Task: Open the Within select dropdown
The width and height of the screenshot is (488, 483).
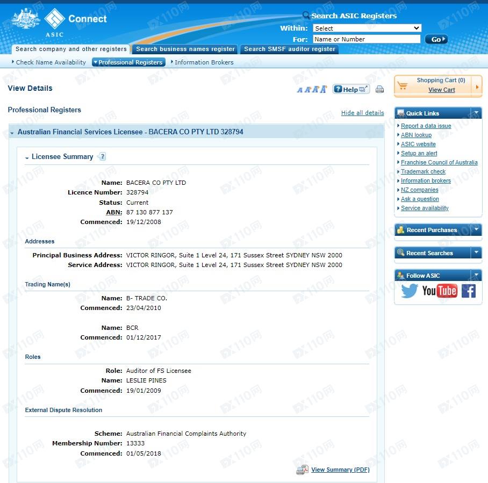Action: 367,28
